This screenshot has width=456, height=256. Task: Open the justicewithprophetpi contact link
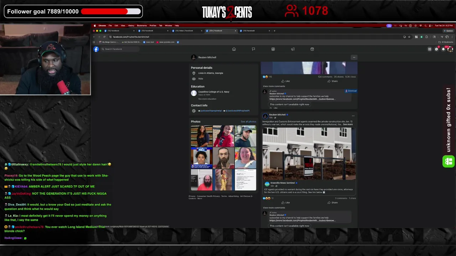tap(210, 111)
